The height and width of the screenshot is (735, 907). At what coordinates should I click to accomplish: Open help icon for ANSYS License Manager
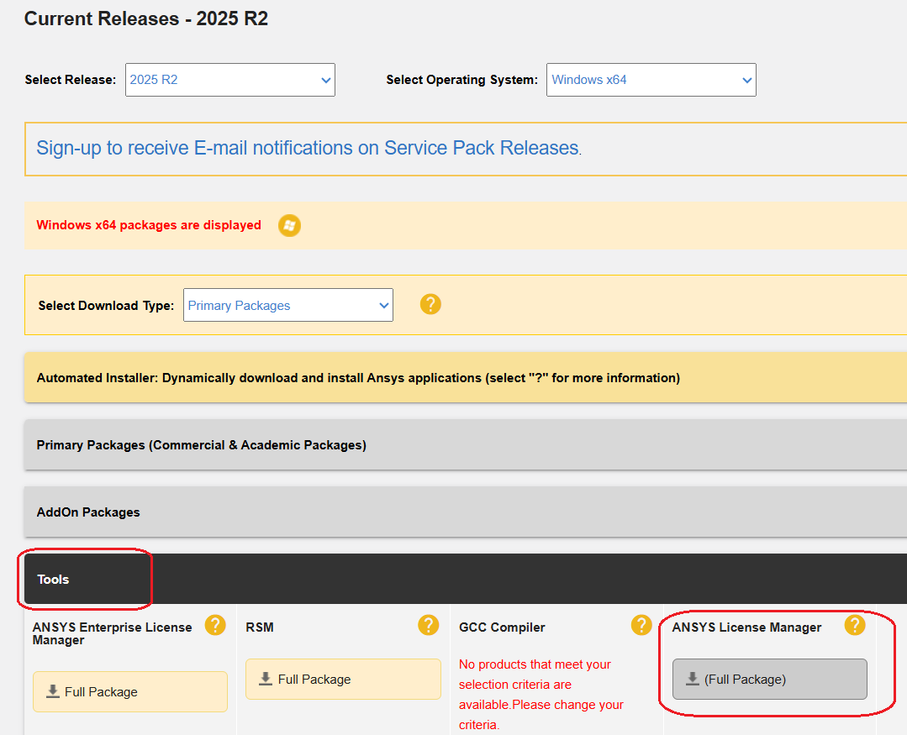(855, 625)
